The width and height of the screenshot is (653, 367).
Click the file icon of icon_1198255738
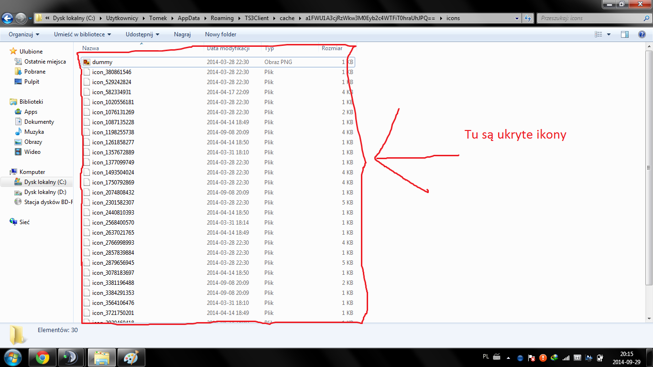coord(87,132)
